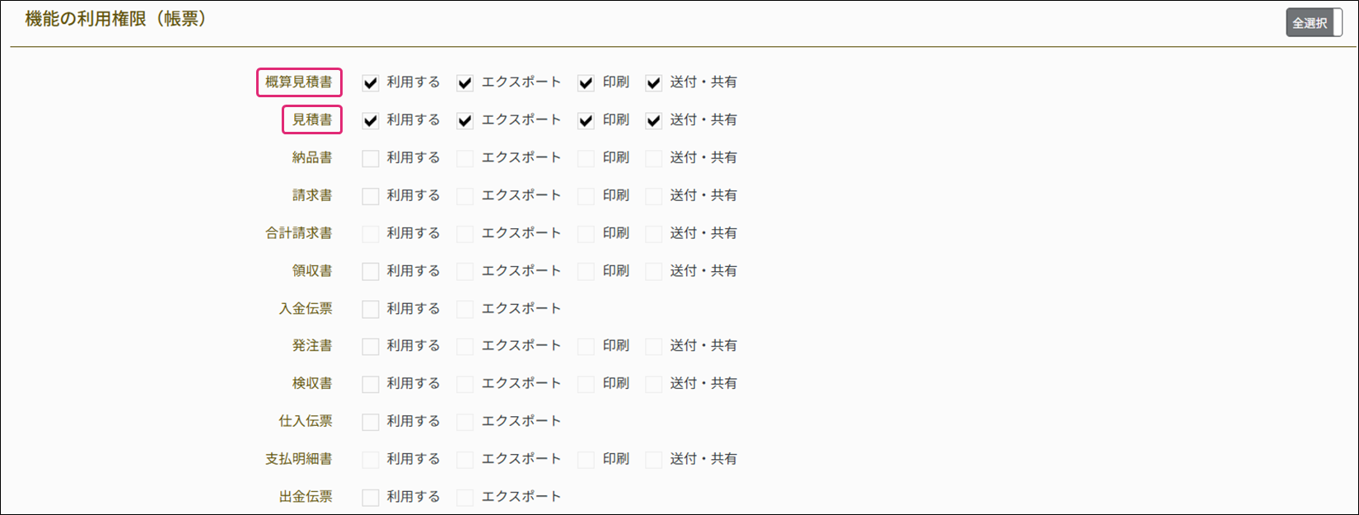Uncheck エクスポート for 概算見積書
This screenshot has height=515, width=1359.
point(465,83)
